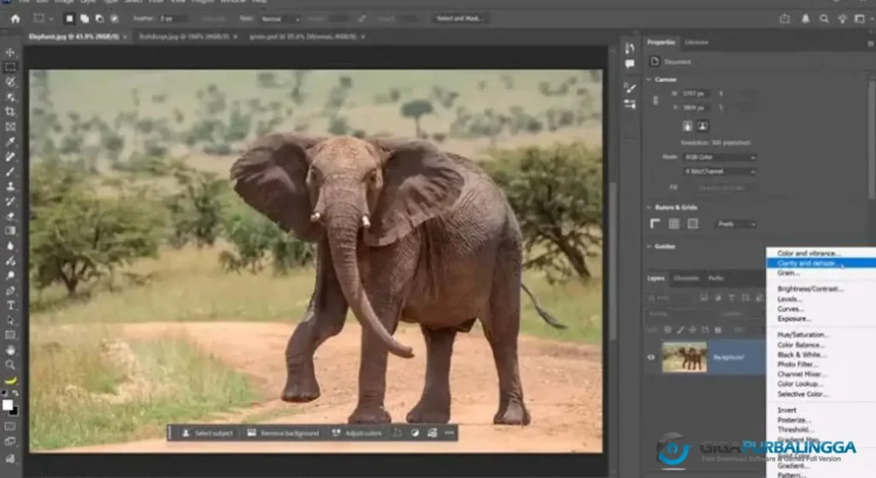The height and width of the screenshot is (478, 876).
Task: Select the Clone Stamp tool
Action: pos(10,186)
